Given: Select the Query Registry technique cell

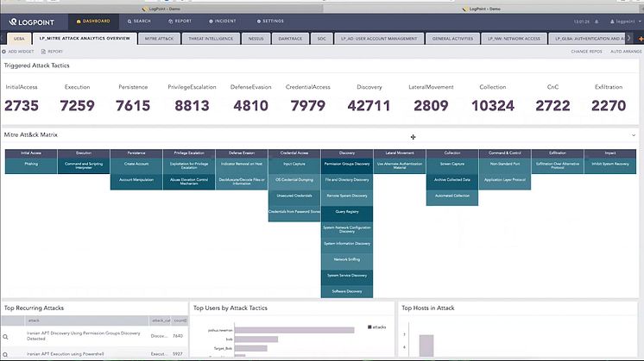Looking at the screenshot, I should point(345,212).
